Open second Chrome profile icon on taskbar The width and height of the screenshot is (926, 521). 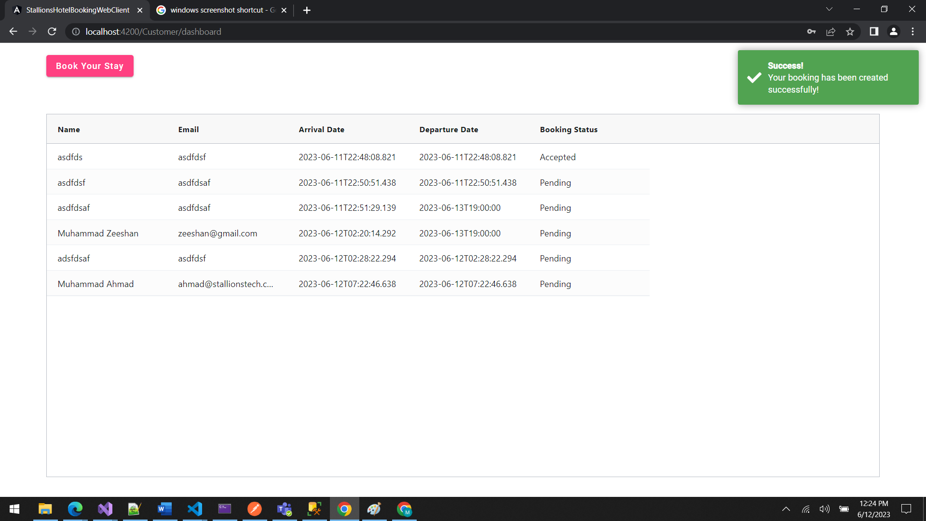click(x=404, y=509)
